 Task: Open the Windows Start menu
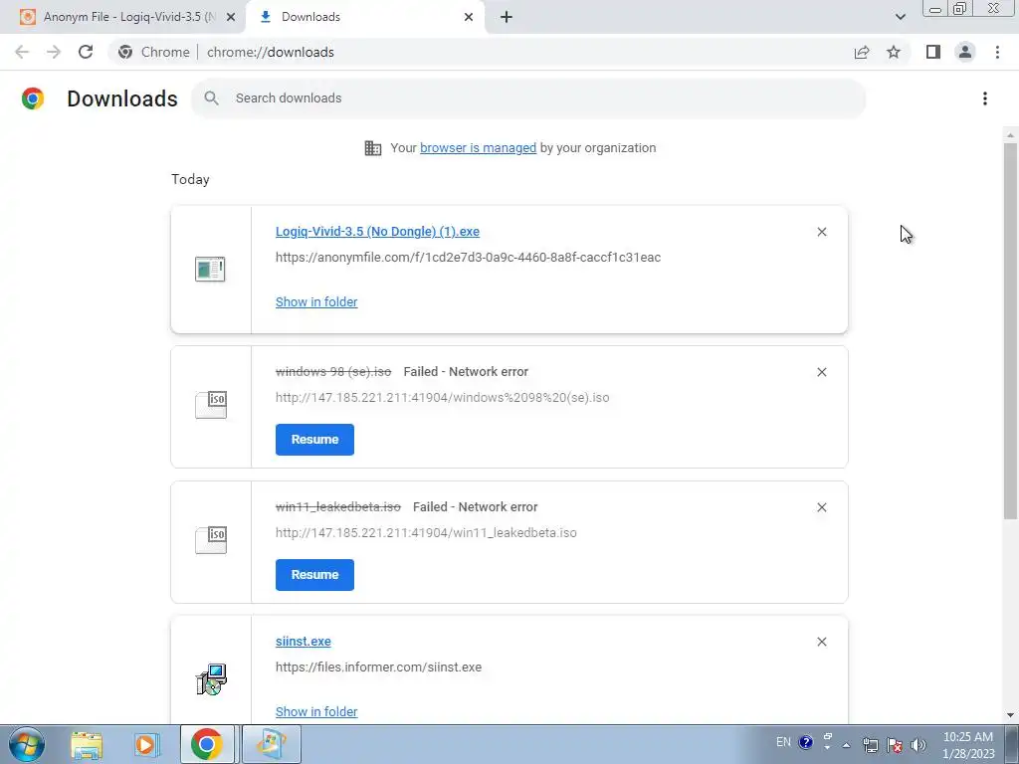coord(27,744)
